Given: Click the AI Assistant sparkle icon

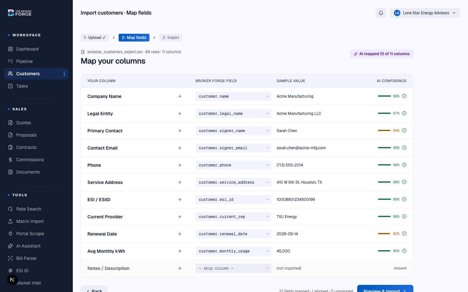Looking at the screenshot, I should 10,246.
